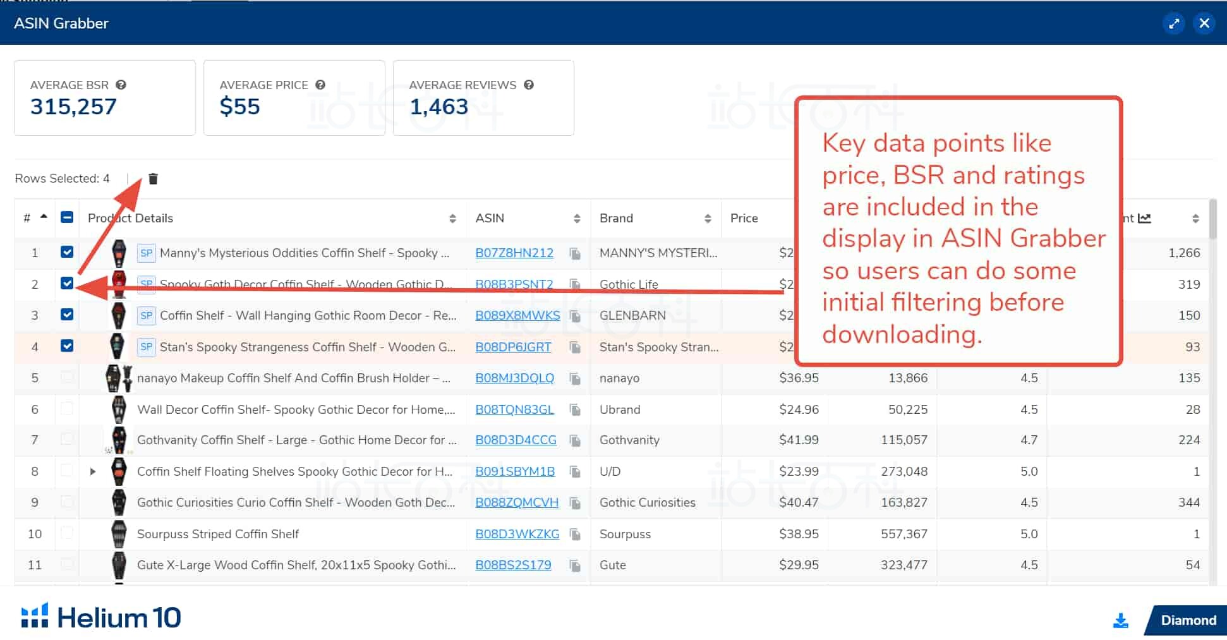
Task: Click the Diamond plan button
Action: [1188, 620]
